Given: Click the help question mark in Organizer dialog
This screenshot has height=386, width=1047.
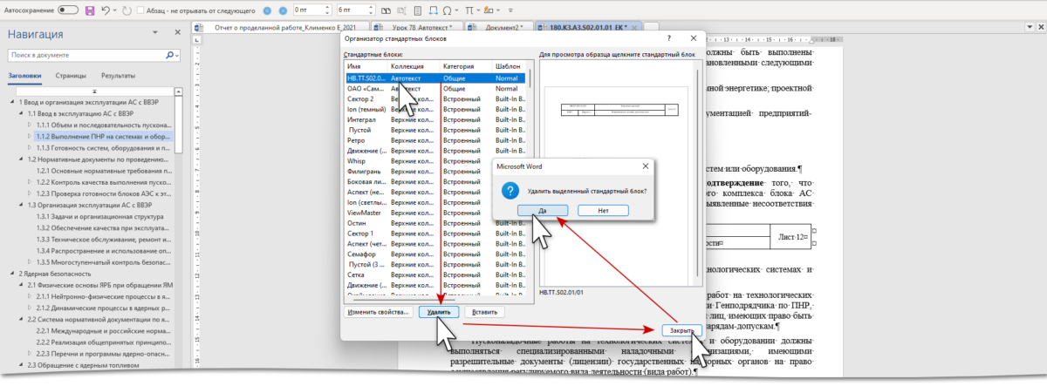Looking at the screenshot, I should click(667, 38).
